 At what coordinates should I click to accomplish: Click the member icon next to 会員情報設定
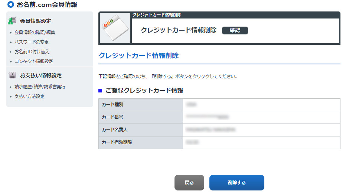point(12,21)
